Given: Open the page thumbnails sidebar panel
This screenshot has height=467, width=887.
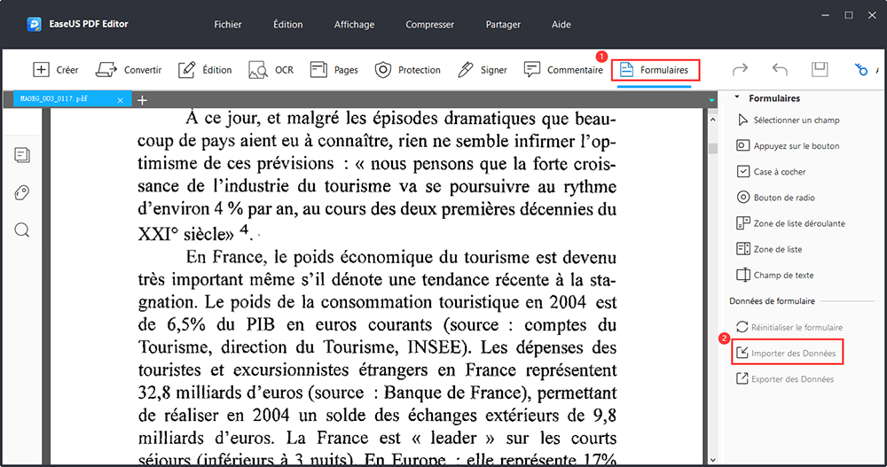Looking at the screenshot, I should pos(22,155).
